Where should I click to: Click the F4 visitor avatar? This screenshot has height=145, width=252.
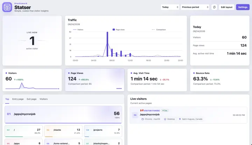point(135,115)
